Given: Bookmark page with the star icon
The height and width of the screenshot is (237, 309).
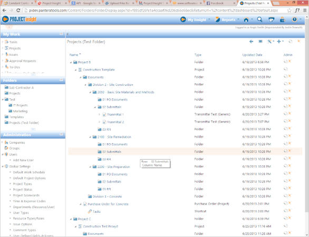Looking at the screenshot, I should (x=289, y=11).
